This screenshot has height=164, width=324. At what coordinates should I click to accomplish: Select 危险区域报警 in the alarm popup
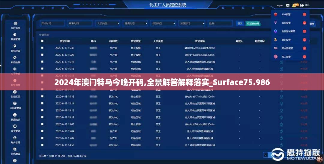click(290, 31)
